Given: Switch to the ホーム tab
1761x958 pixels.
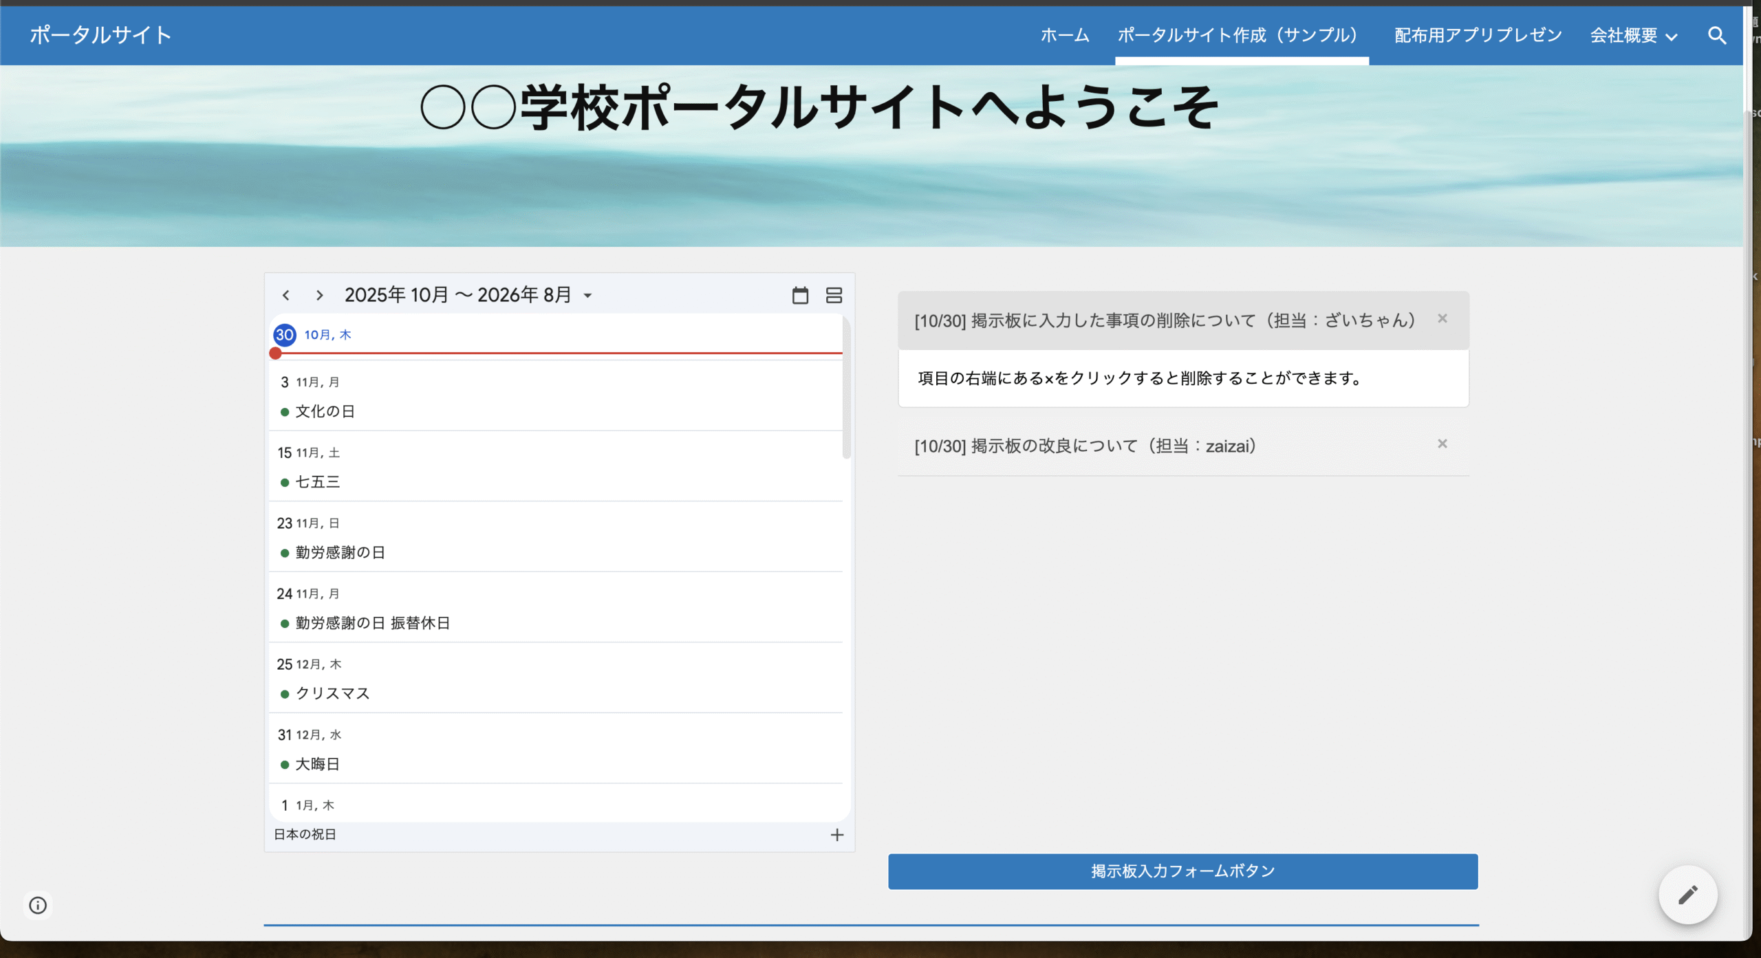Looking at the screenshot, I should pyautogui.click(x=1064, y=35).
